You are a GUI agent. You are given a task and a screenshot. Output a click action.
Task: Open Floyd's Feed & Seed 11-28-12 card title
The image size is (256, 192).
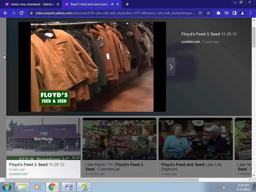click(36, 164)
